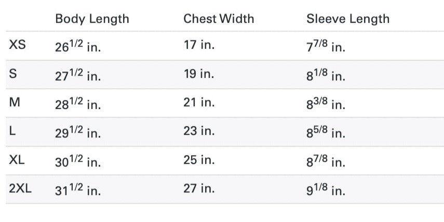Select the S size row label
This screenshot has width=444, height=222.
coord(14,74)
